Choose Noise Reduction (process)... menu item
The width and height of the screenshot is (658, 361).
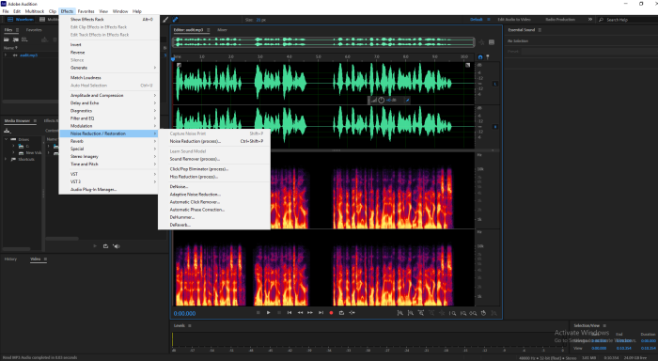pos(214,141)
